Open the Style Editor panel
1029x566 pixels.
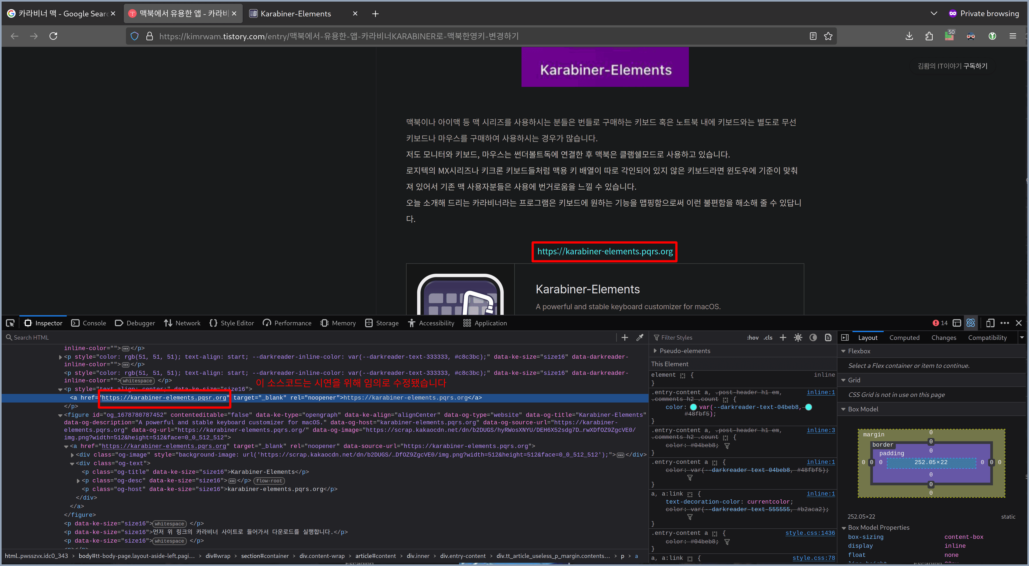coord(232,323)
